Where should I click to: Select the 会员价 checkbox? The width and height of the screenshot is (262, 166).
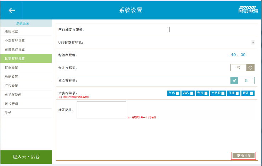[223, 93]
